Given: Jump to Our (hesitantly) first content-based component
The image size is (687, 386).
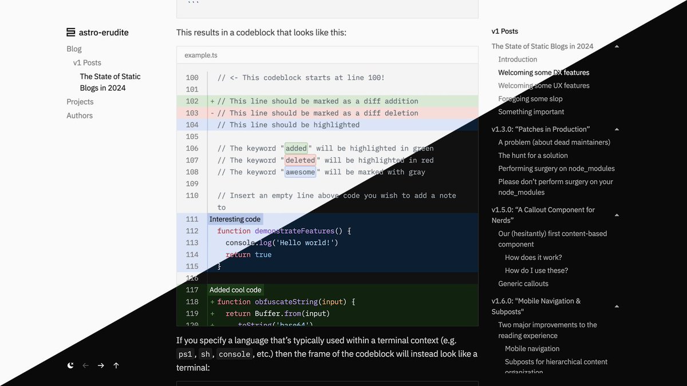Looking at the screenshot, I should (x=552, y=239).
